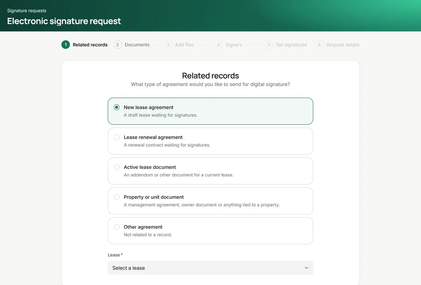Go to step 6 Request details

(338, 45)
